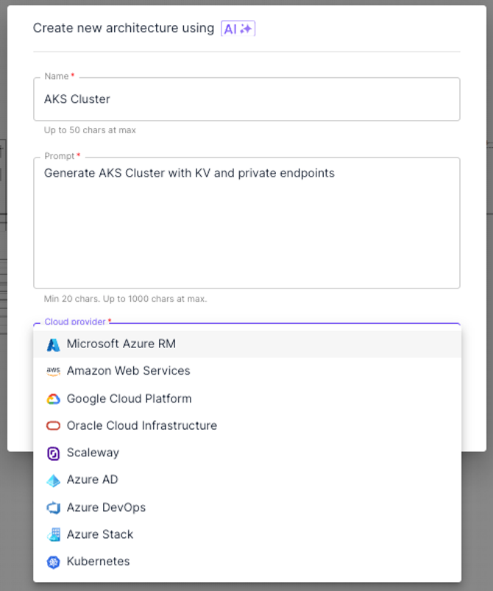This screenshot has height=591, width=493.
Task: Pick Google Cloud Platform option
Action: (x=130, y=398)
